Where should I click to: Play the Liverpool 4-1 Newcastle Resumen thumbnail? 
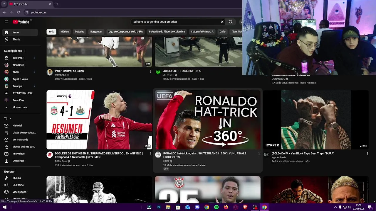(x=99, y=120)
